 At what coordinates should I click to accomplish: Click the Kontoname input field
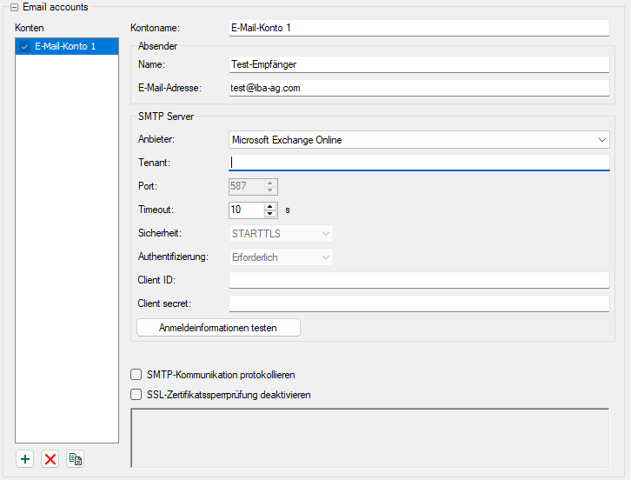click(419, 28)
